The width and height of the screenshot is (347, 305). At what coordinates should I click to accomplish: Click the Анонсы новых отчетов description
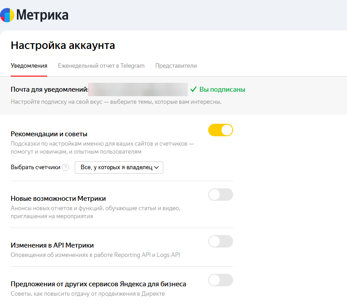(x=95, y=212)
